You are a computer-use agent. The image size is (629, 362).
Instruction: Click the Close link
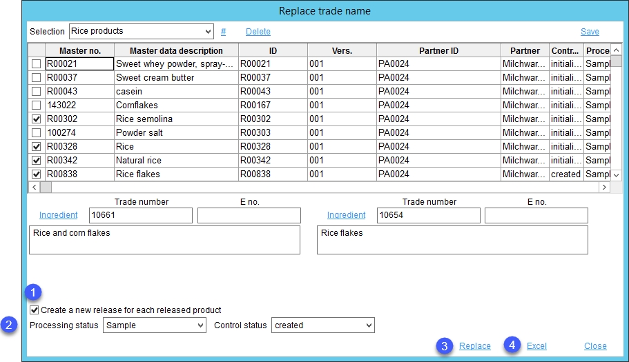click(x=595, y=346)
